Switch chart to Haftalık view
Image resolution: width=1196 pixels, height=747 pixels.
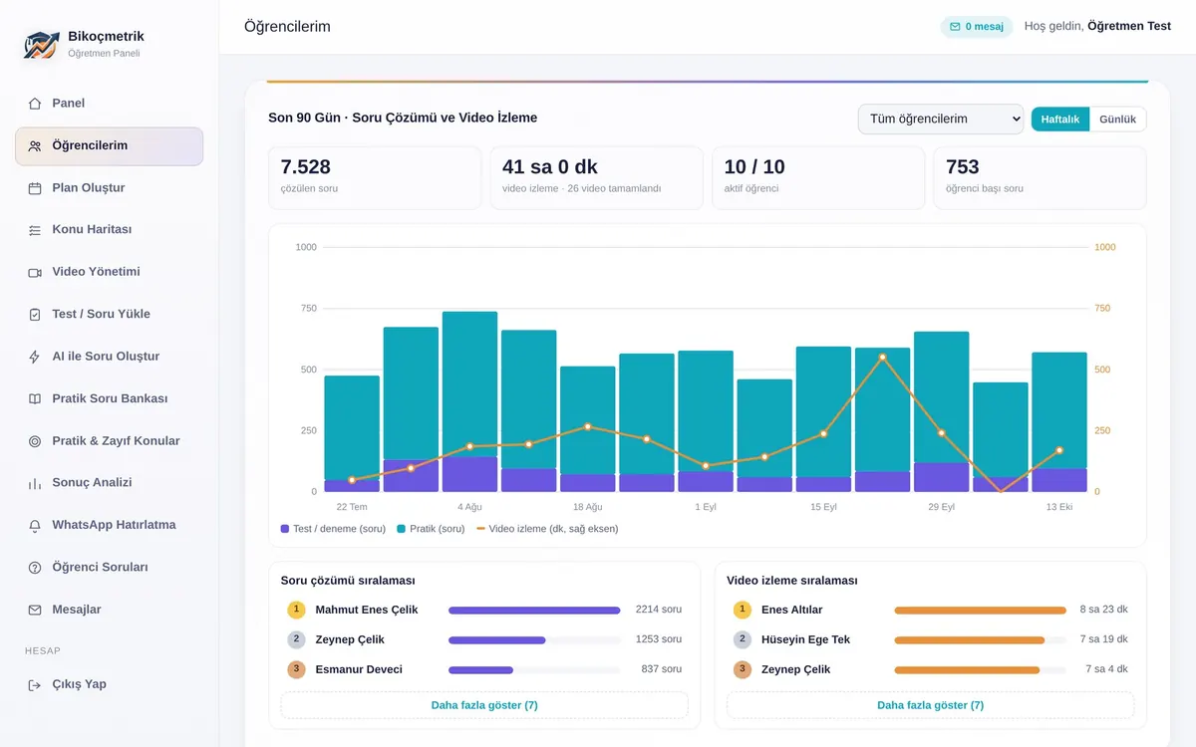click(x=1060, y=120)
